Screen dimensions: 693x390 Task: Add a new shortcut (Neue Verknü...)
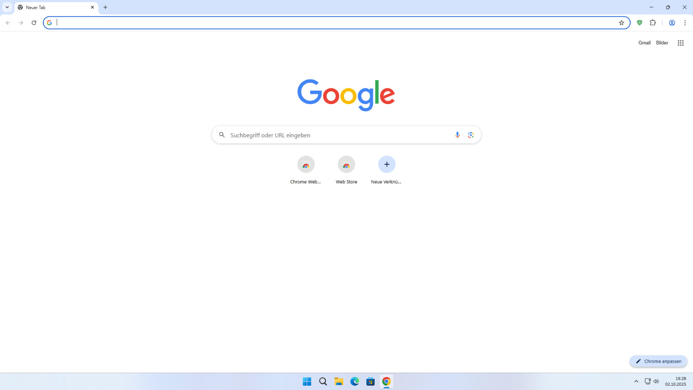(x=387, y=170)
